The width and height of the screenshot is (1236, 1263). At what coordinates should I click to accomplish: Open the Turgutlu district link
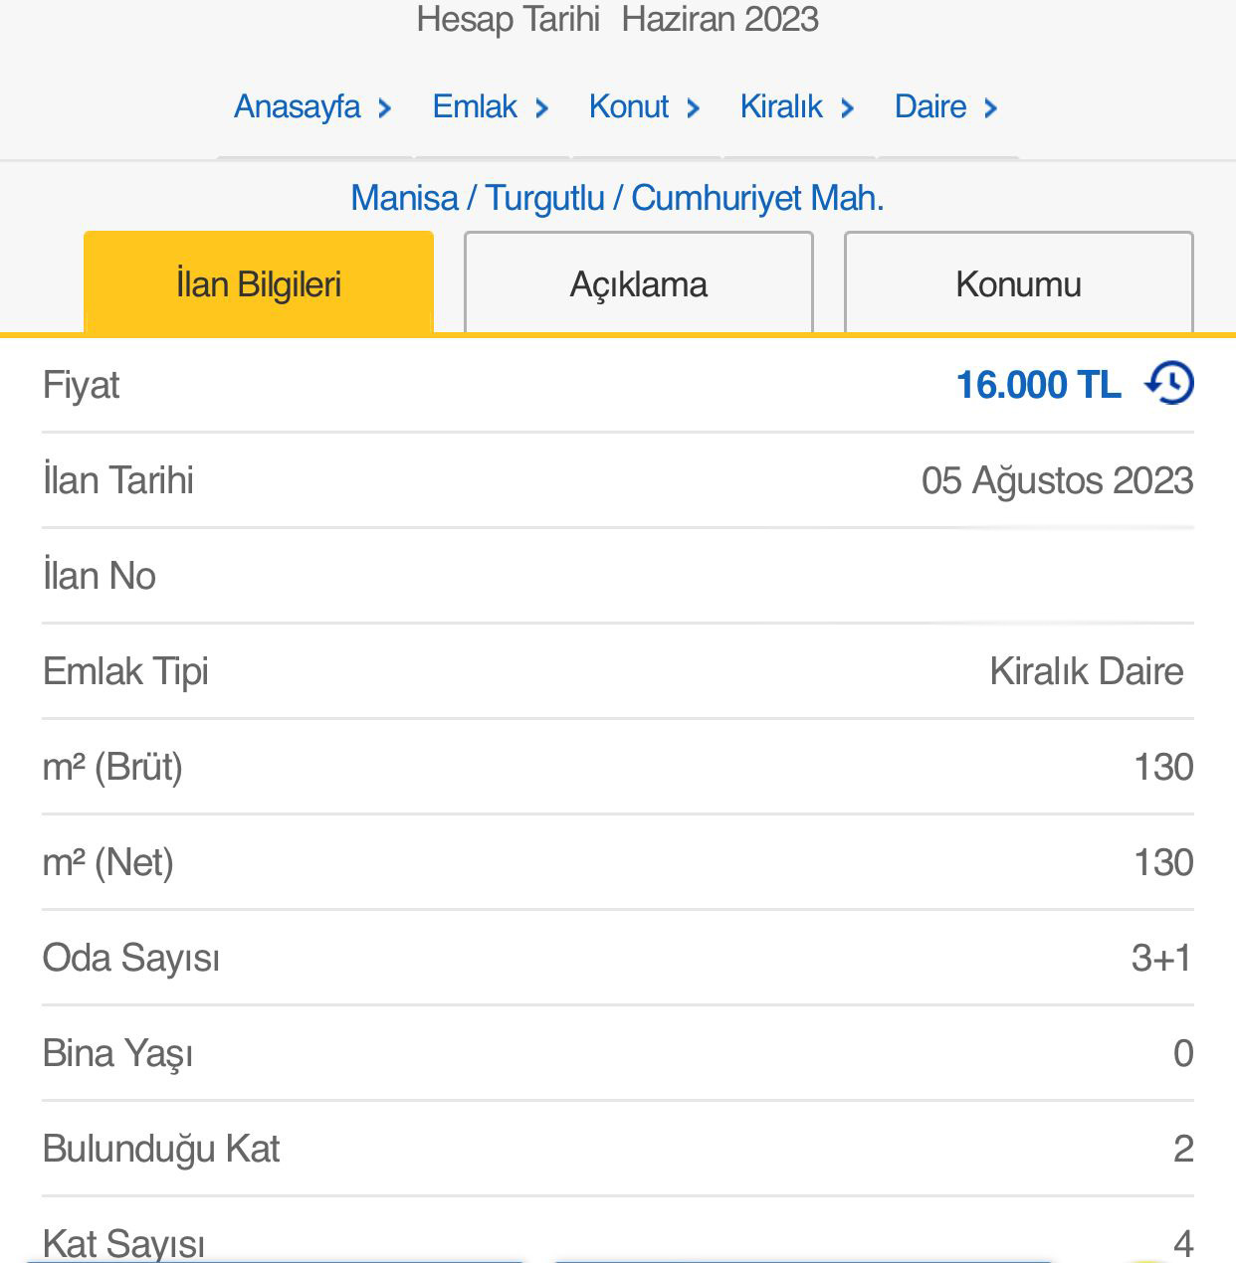tap(544, 198)
